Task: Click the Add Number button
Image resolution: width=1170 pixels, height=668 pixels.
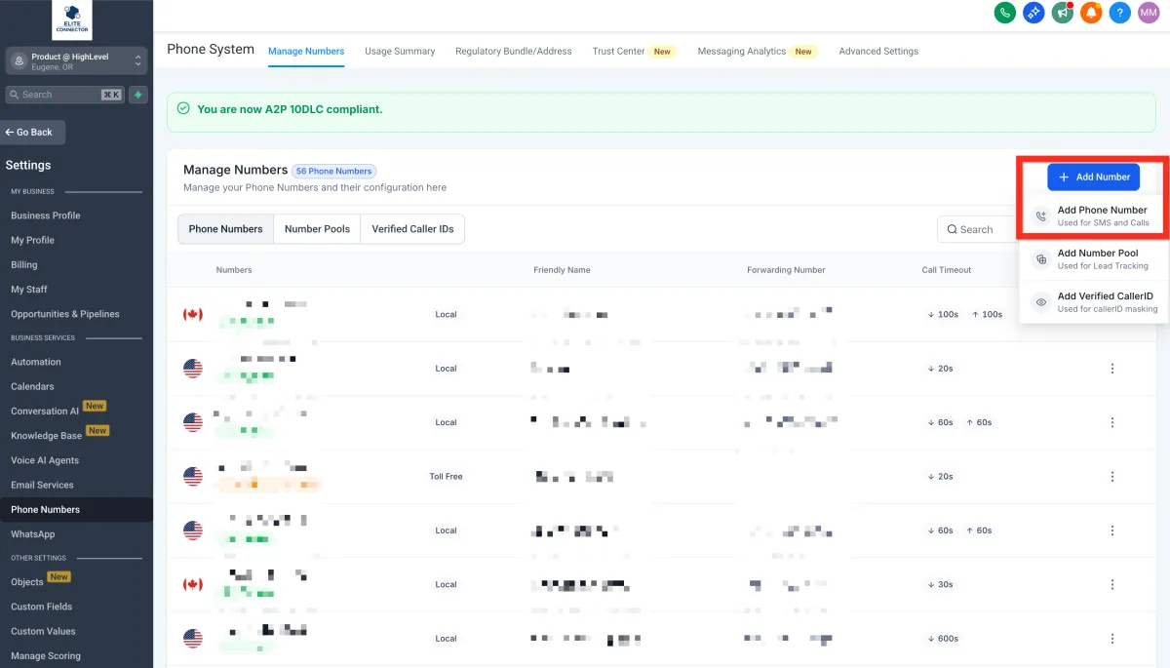Action: (x=1093, y=177)
